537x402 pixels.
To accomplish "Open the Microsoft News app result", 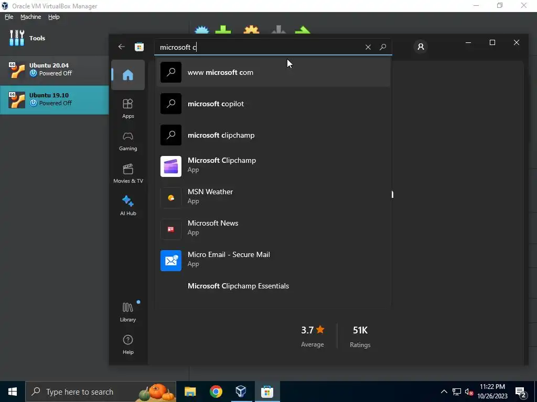I will click(273, 229).
